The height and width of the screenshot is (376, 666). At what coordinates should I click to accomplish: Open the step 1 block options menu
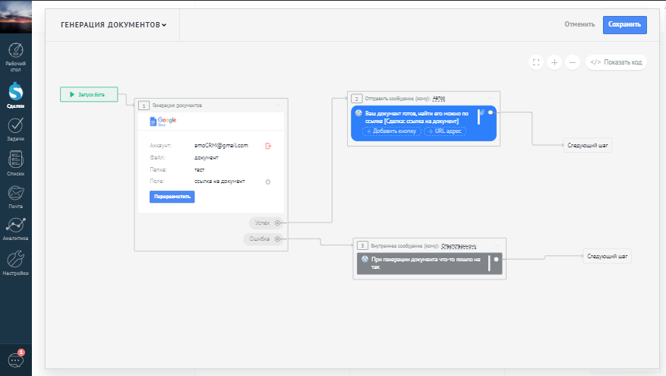click(x=278, y=105)
